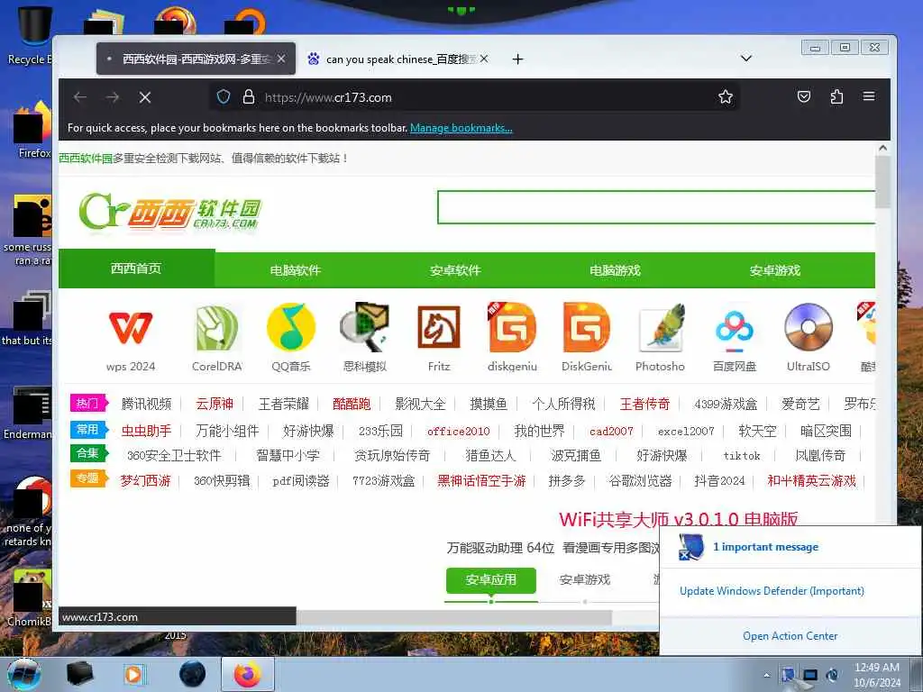Open the media player taskbar icon

(x=133, y=674)
